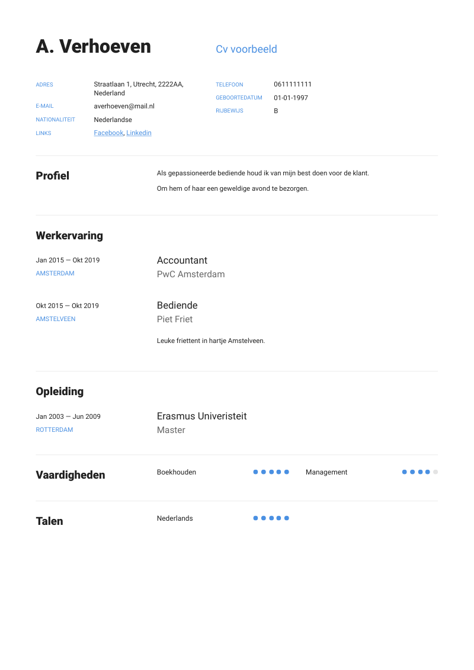Select the birth date 01-01-1997
474x670 pixels.
click(291, 98)
